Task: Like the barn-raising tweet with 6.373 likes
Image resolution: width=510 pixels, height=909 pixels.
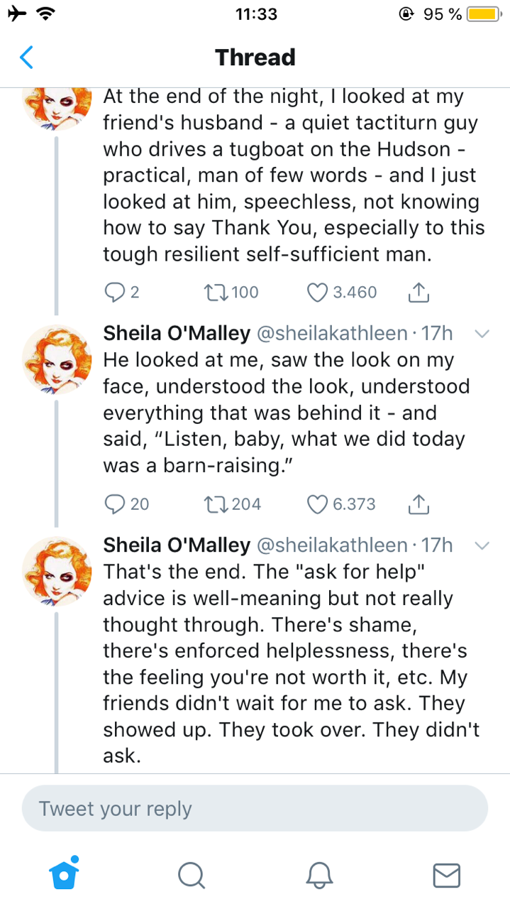Action: pos(318,504)
